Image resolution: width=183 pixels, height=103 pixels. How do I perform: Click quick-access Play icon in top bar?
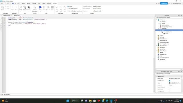(x=13, y=3)
